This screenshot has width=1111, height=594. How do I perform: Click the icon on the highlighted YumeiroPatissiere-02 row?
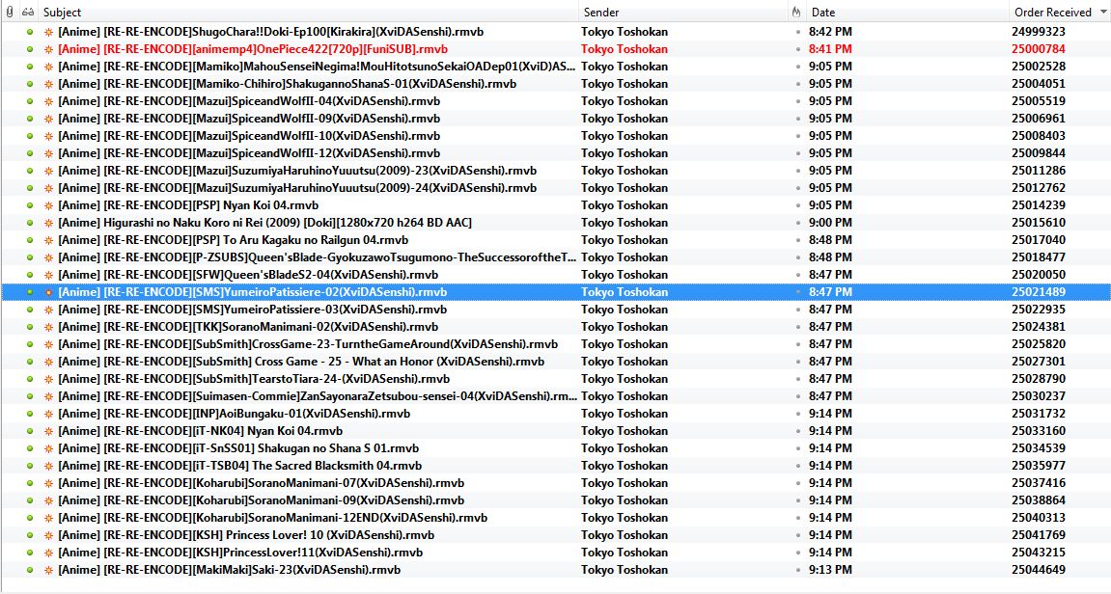[49, 292]
